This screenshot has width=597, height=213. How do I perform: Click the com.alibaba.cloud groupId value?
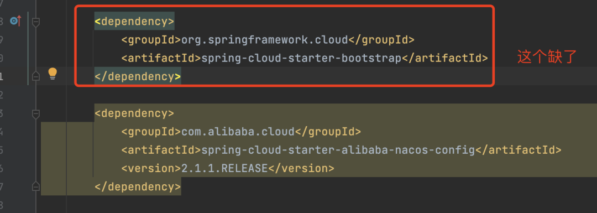[x=238, y=132]
